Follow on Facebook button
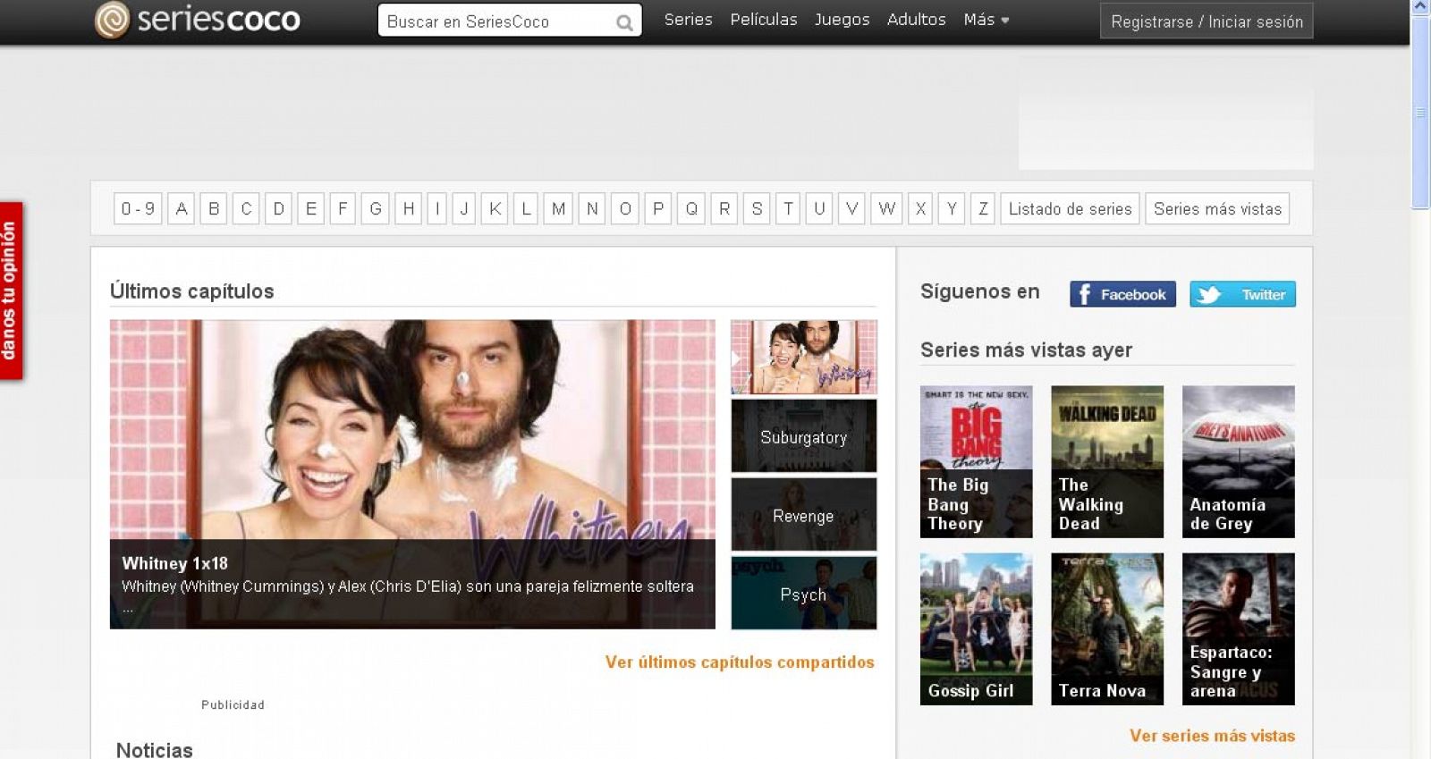Screen dimensions: 1431x759 tap(1122, 294)
